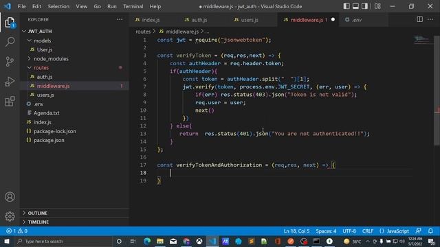Open the Terminal menu
Image resolution: width=440 pixels, height=247 pixels.
(x=133, y=6)
